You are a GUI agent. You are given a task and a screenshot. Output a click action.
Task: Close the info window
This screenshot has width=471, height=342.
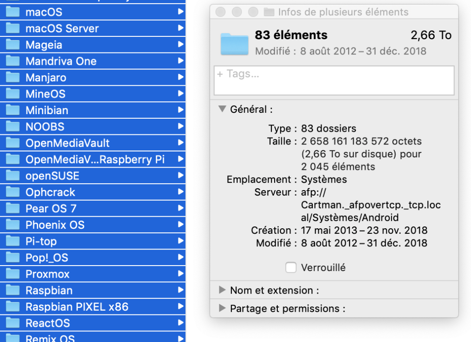220,12
